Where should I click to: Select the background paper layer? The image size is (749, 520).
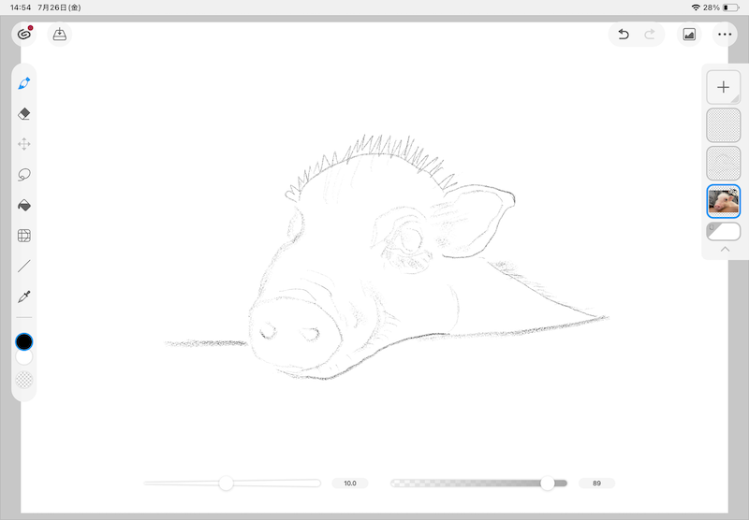(x=723, y=231)
